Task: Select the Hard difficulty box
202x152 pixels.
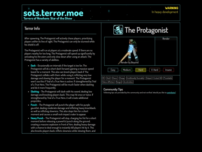Action: [x=141, y=70]
